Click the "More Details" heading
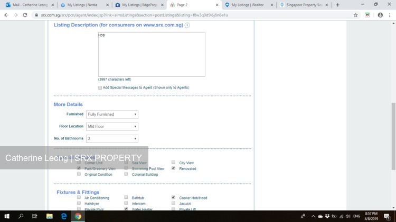The height and width of the screenshot is (222, 396). [68, 105]
